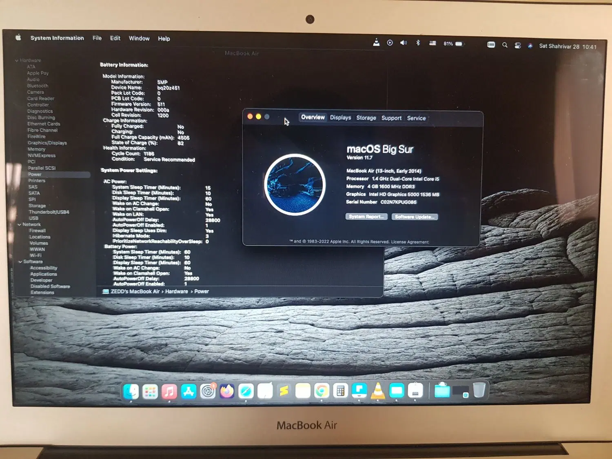Click the System Report... button

click(366, 217)
